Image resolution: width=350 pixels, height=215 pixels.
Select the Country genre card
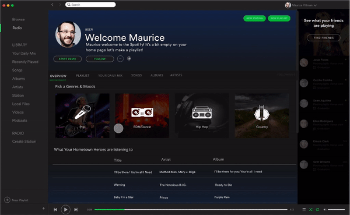[x=261, y=116]
